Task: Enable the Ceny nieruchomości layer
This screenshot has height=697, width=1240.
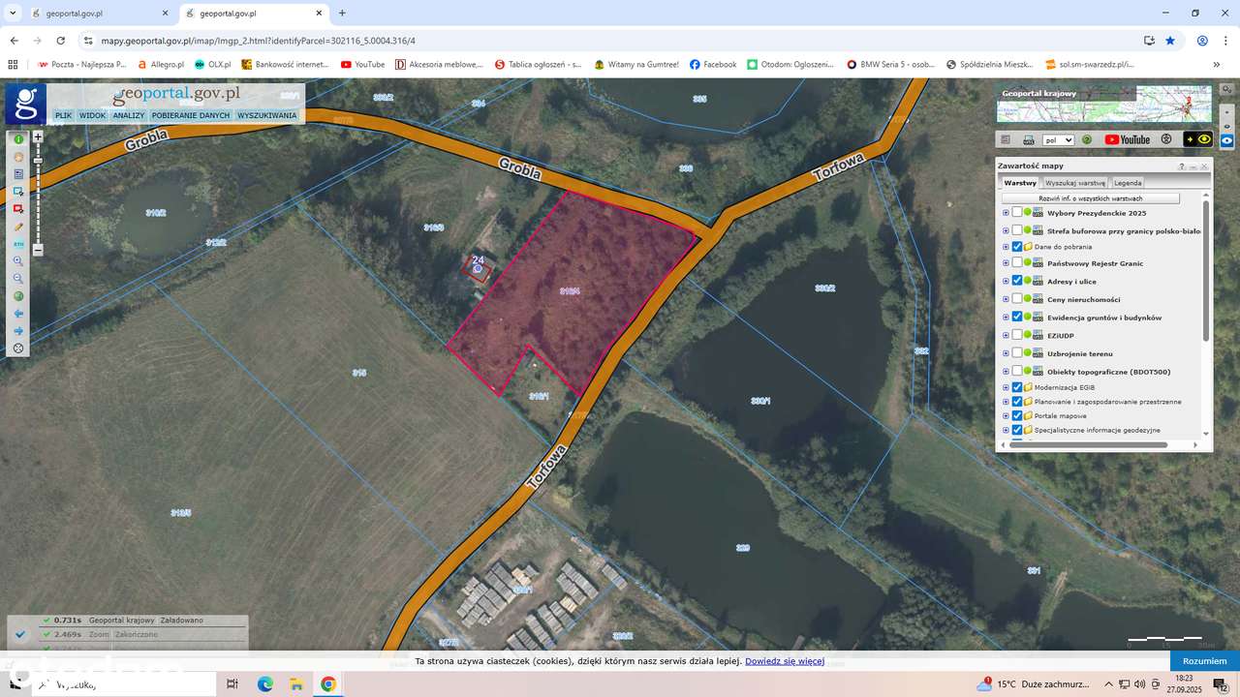Action: tap(1017, 299)
